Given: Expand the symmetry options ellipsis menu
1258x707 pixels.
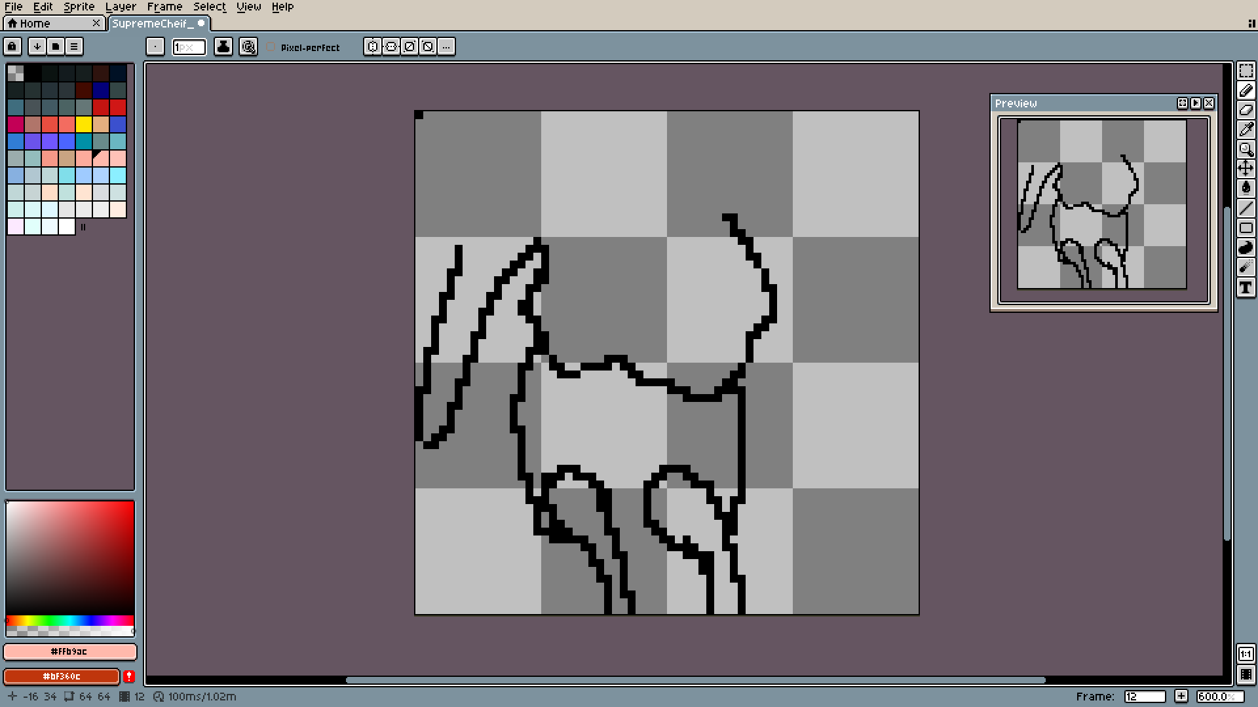Looking at the screenshot, I should point(446,46).
